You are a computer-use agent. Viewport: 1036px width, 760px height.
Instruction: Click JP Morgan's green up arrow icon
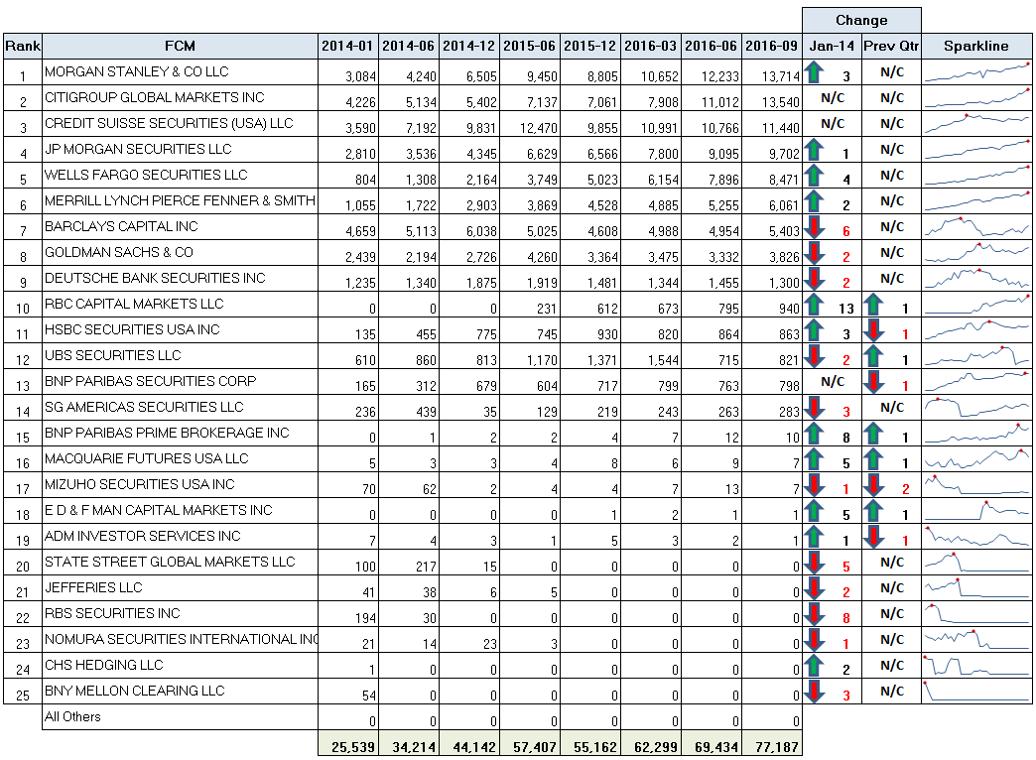pyautogui.click(x=814, y=150)
